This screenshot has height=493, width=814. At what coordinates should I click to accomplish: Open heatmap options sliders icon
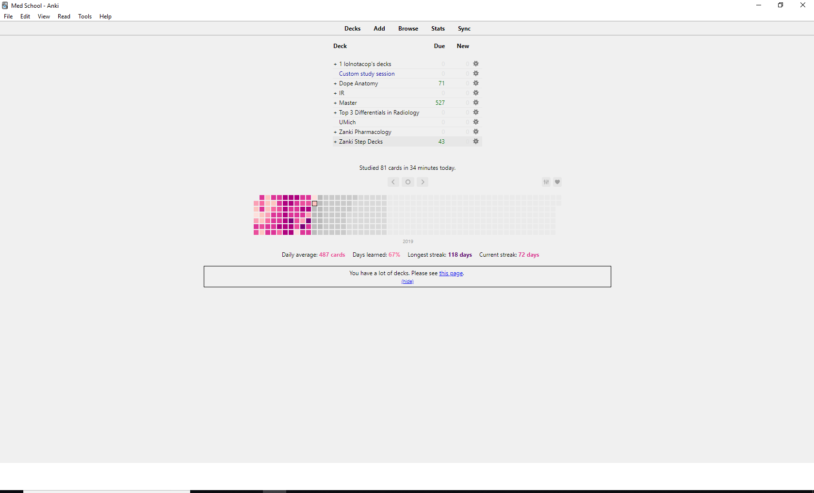point(546,182)
